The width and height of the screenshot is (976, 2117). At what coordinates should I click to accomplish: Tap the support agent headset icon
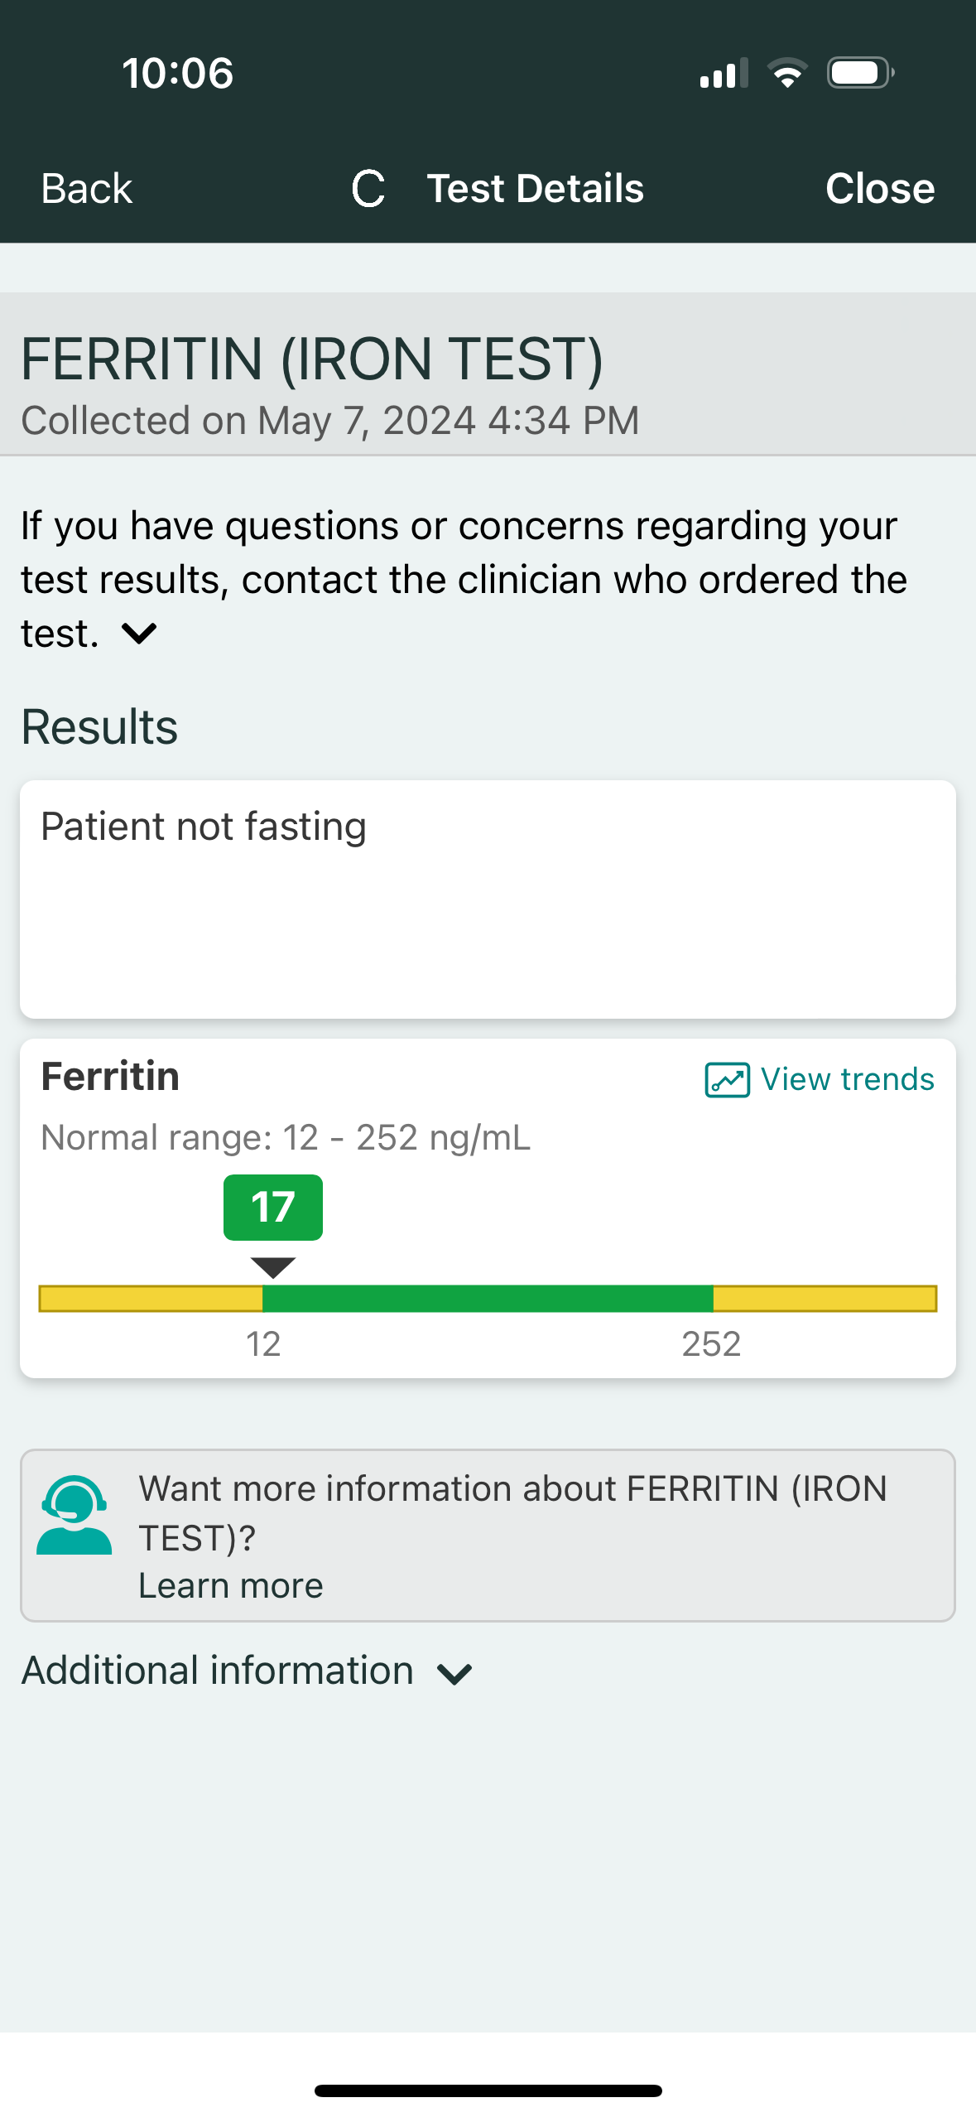[x=74, y=1516]
